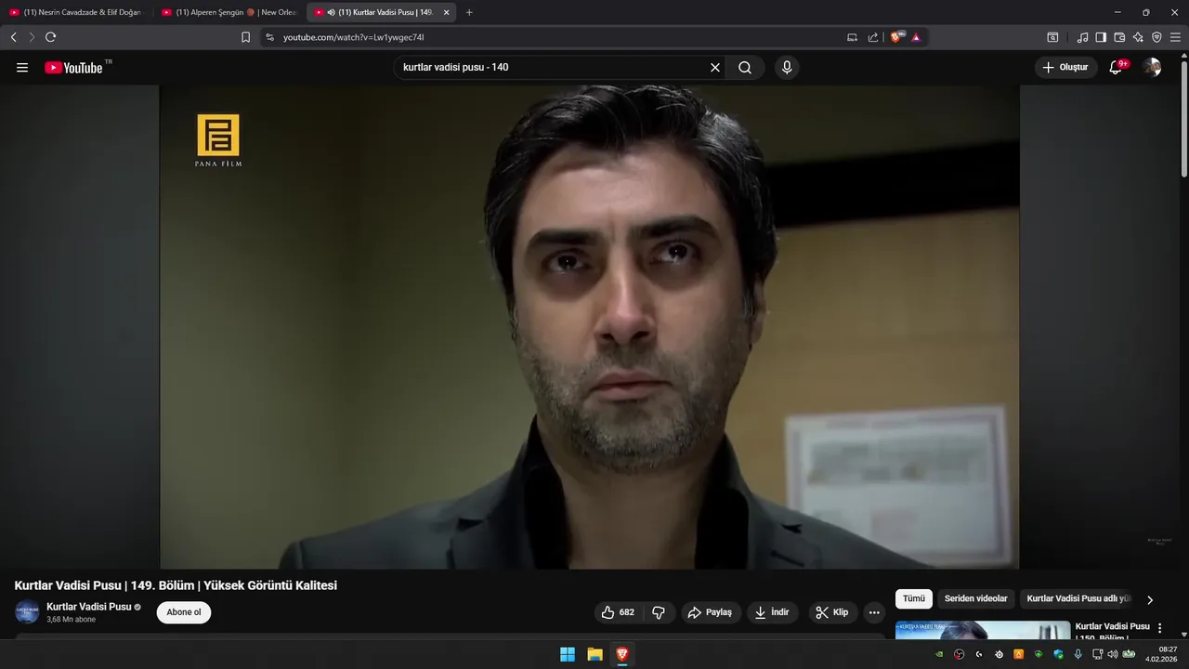Open the NVIDIA tray icon
Image resolution: width=1189 pixels, height=669 pixels.
(x=939, y=654)
